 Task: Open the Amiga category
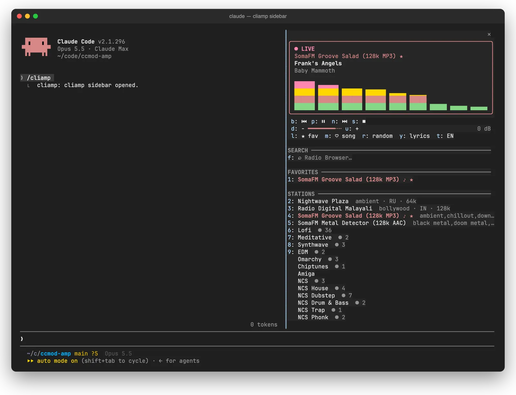click(x=306, y=274)
